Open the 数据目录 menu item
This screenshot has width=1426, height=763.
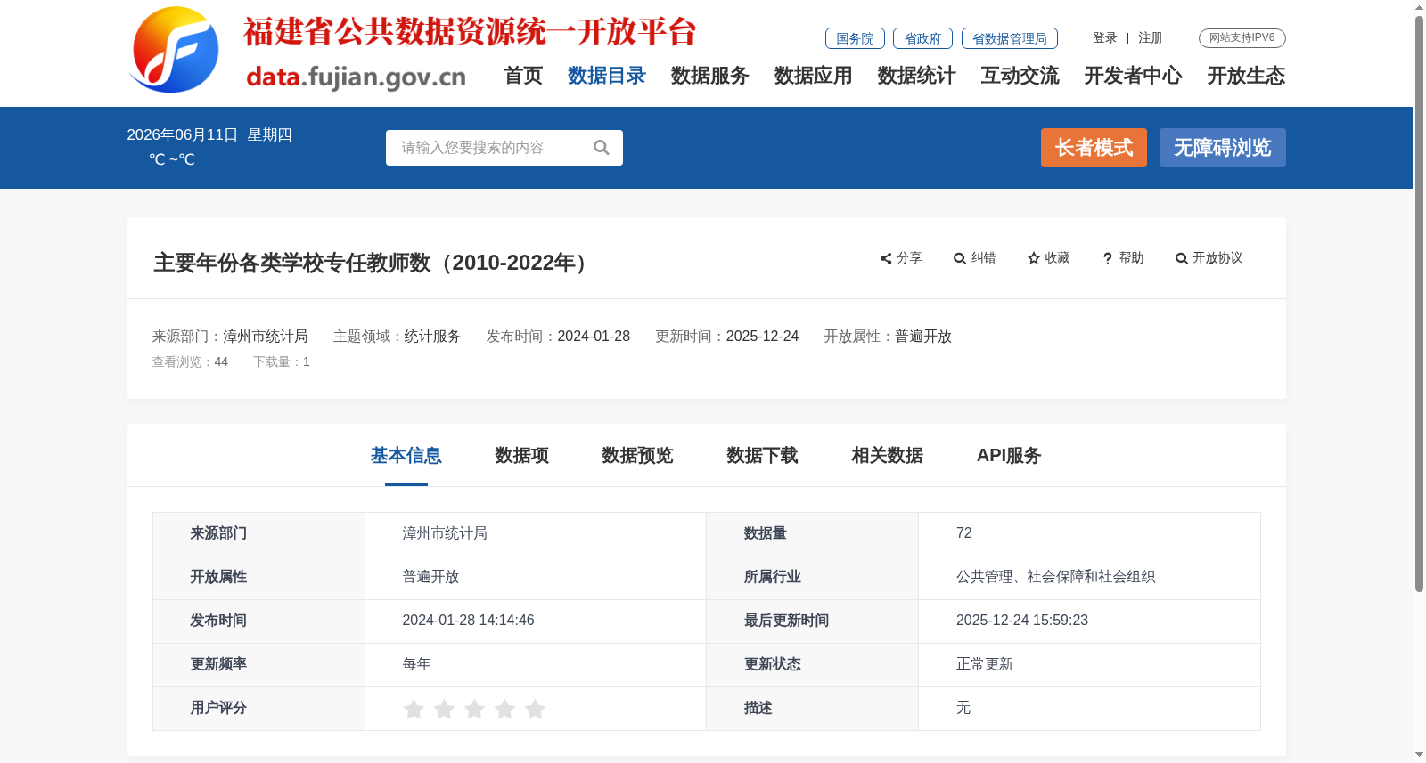pyautogui.click(x=607, y=76)
